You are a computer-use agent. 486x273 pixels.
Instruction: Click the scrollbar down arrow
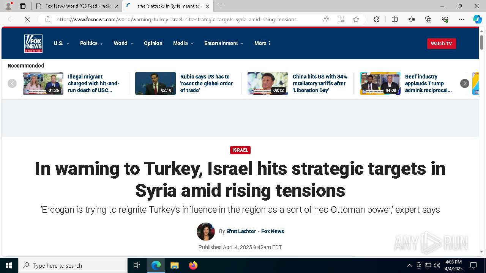point(481,251)
